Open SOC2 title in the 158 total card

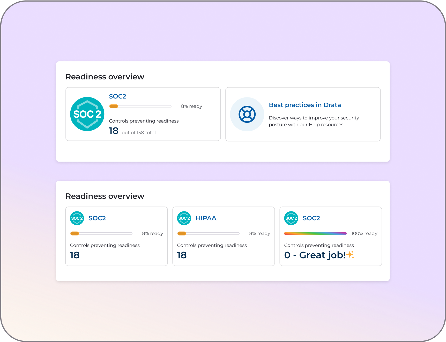(117, 96)
